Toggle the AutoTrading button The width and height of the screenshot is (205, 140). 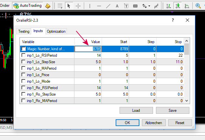(x=28, y=6)
